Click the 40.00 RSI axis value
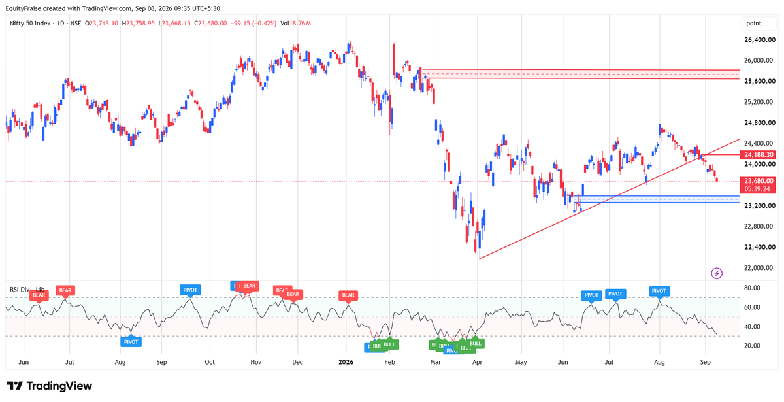 tap(752, 327)
